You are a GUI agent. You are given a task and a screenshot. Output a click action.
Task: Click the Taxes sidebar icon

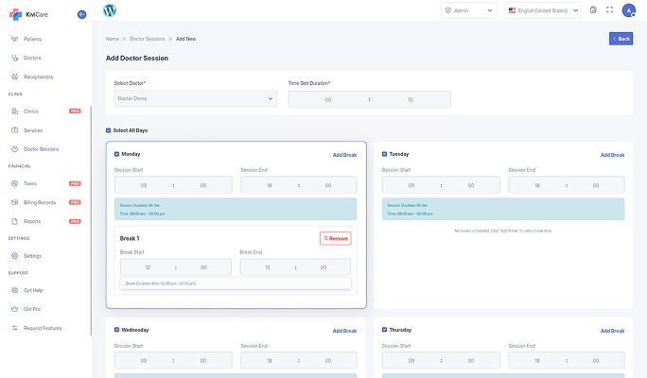pyautogui.click(x=15, y=183)
